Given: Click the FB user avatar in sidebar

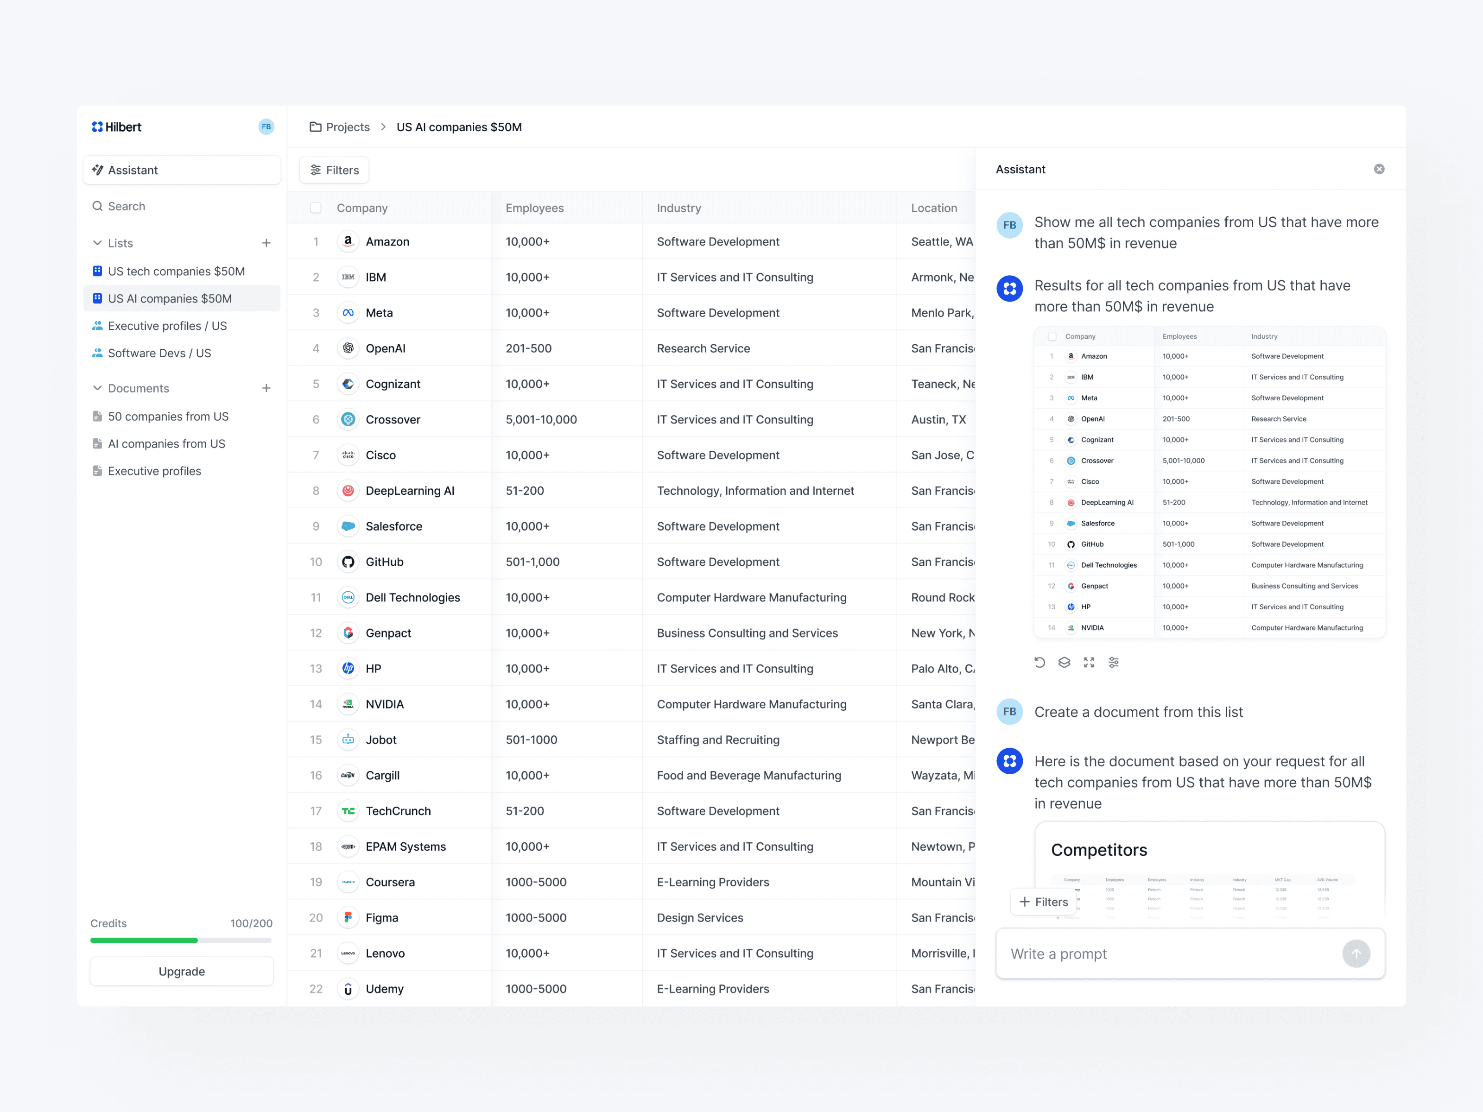Looking at the screenshot, I should point(266,126).
